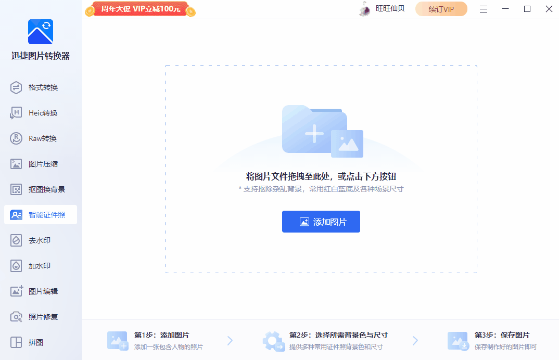
Task: Click the arrow after step 1
Action: [230, 341]
